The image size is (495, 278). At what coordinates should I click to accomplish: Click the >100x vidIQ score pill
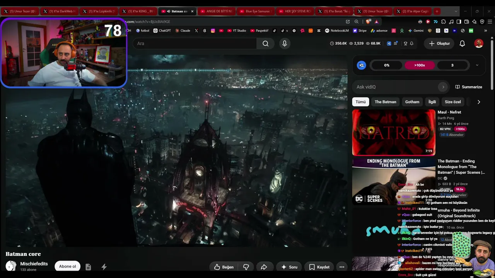[420, 65]
